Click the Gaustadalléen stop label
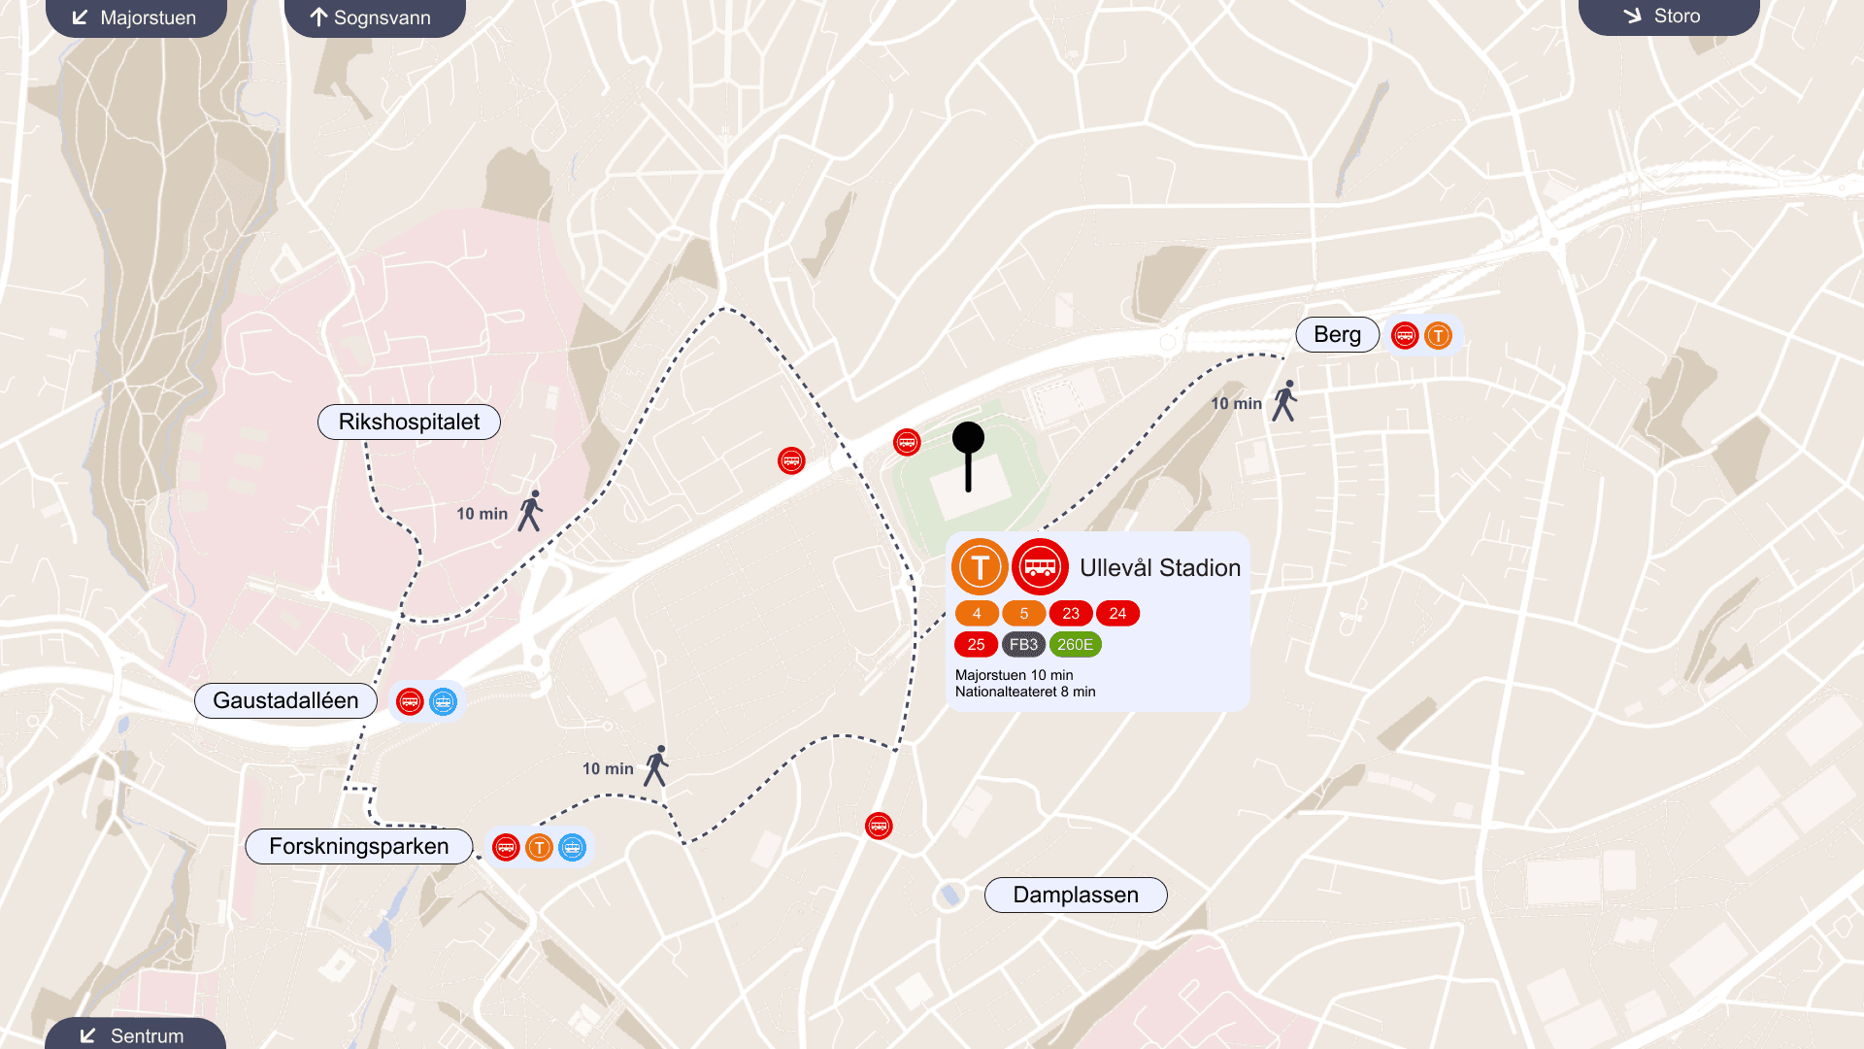This screenshot has width=1864, height=1049. click(285, 700)
